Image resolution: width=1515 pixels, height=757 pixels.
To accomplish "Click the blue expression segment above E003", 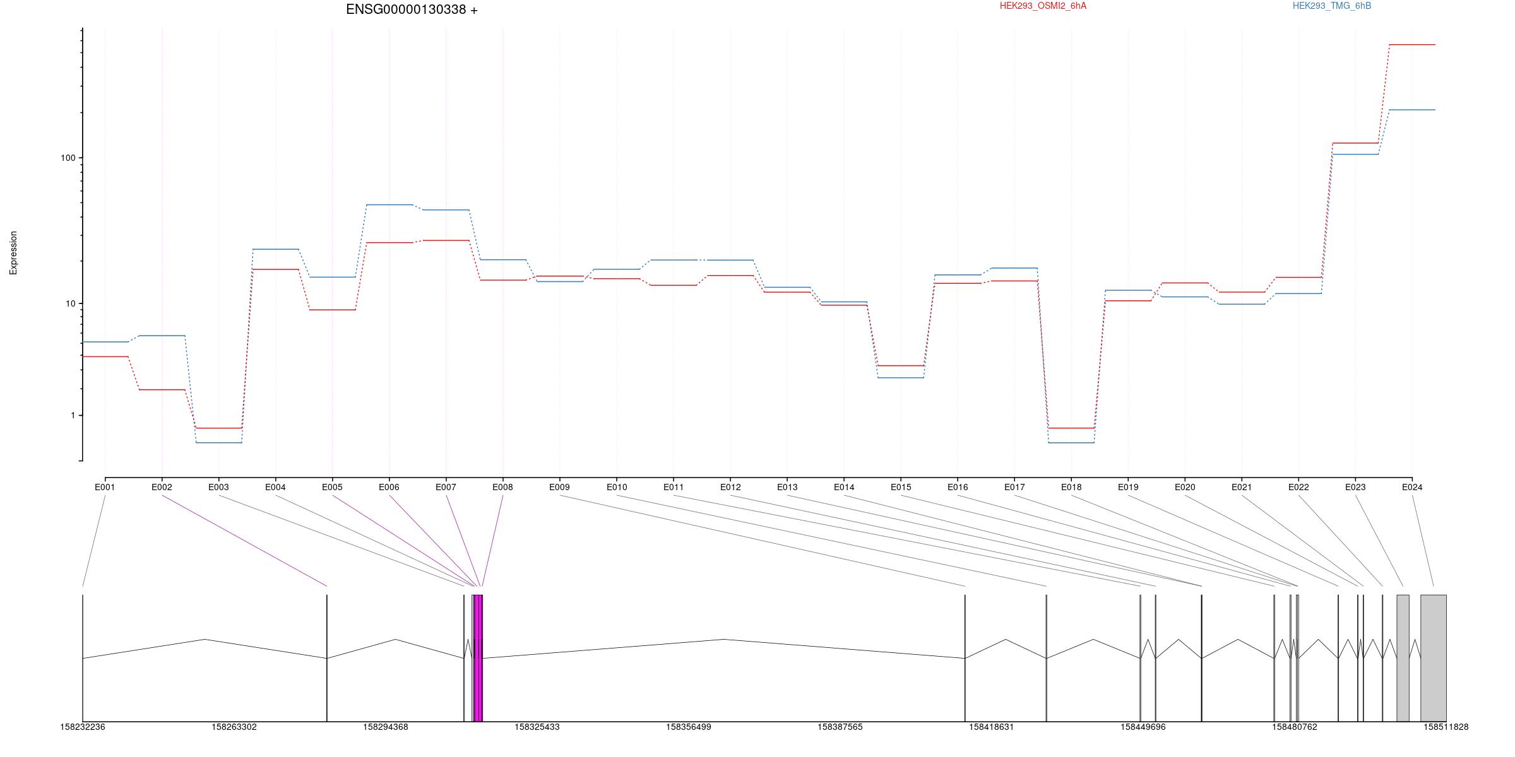I will tap(219, 442).
